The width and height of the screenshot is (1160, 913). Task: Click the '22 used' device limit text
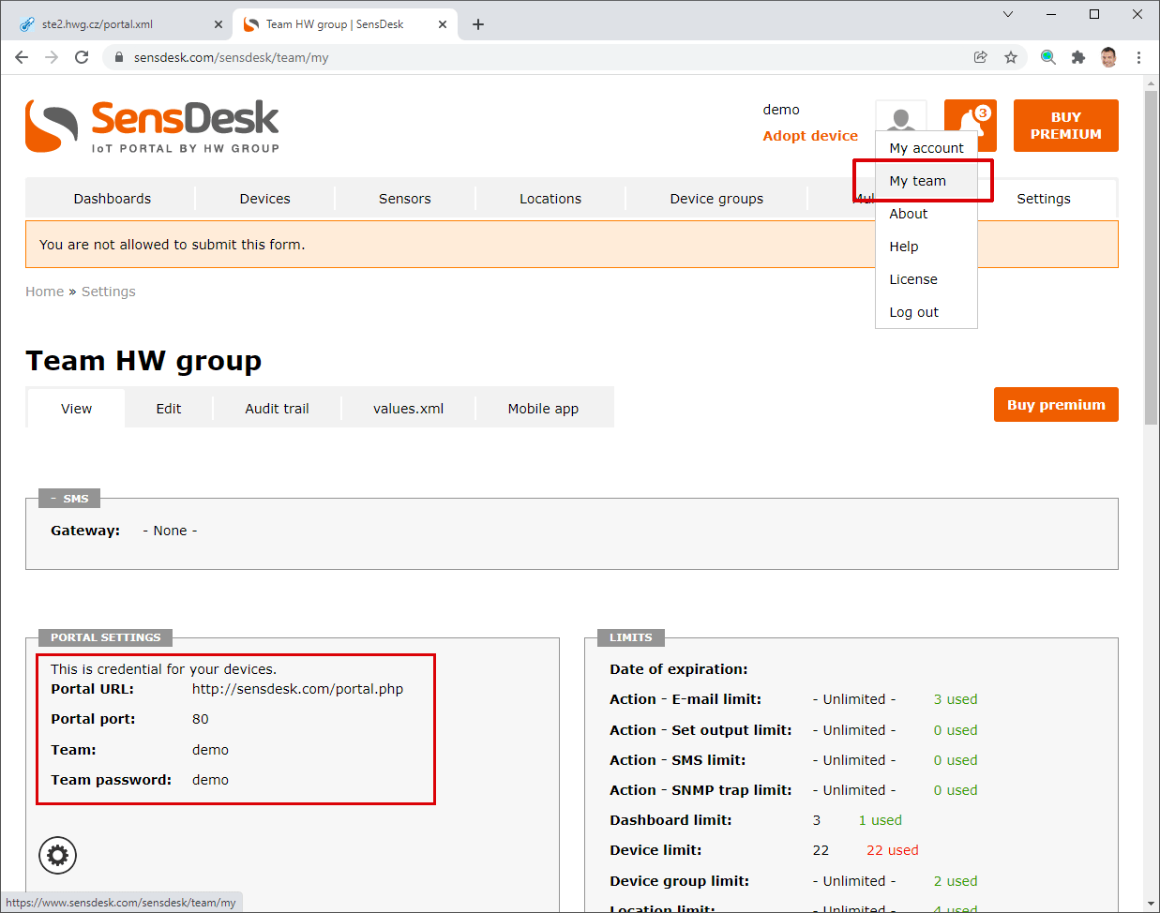(893, 850)
